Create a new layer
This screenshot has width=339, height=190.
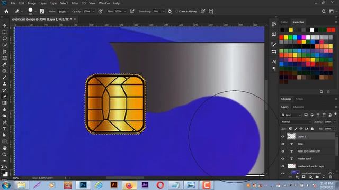[x=324, y=177]
